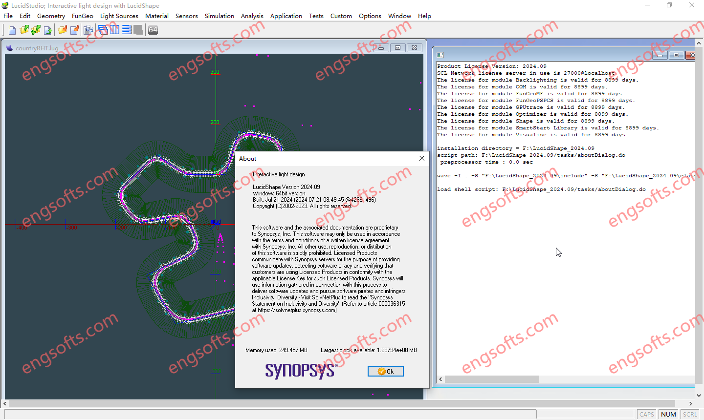704x420 pixels.
Task: Click the countryRHT.lug window icon
Action: click(x=9, y=48)
